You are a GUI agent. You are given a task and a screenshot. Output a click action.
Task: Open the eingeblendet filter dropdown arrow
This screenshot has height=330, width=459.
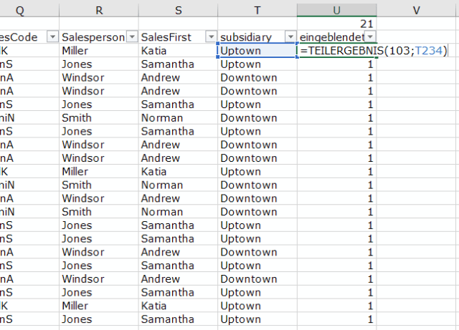371,37
